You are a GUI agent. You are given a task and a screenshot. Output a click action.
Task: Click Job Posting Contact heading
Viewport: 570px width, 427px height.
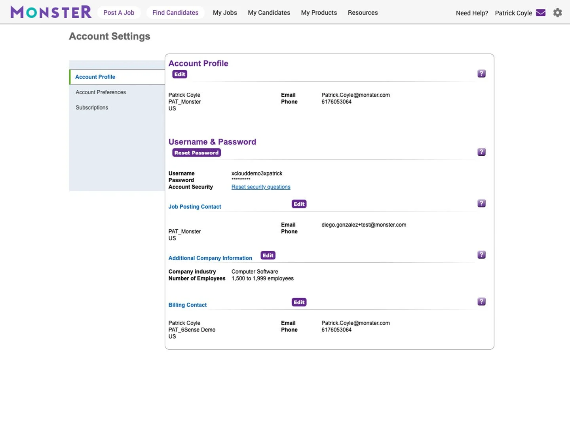click(x=195, y=207)
